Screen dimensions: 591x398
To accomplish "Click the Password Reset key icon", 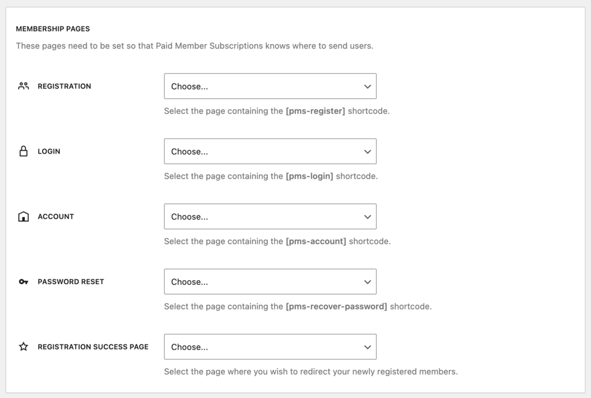I will click(23, 281).
